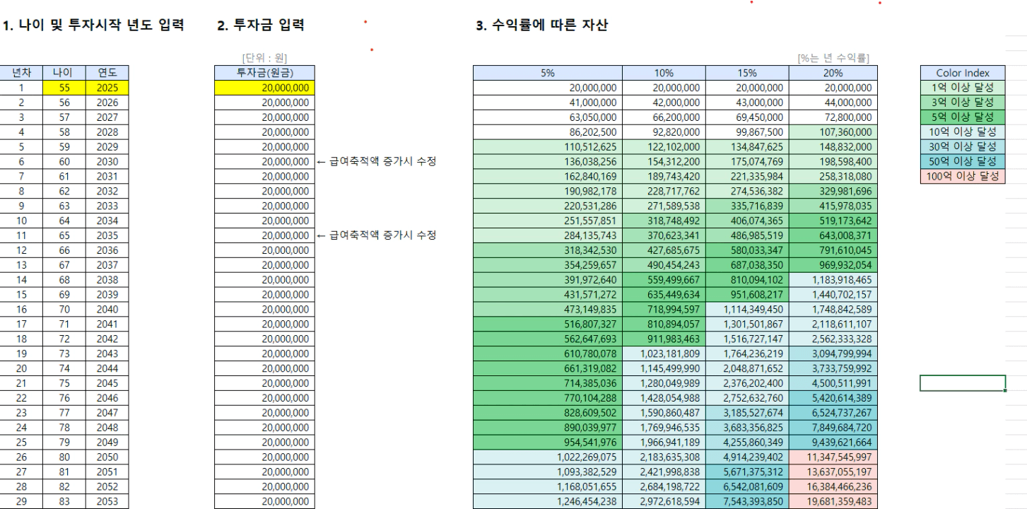
Task: Select the cell with value 41,000,000
Action: coord(548,103)
